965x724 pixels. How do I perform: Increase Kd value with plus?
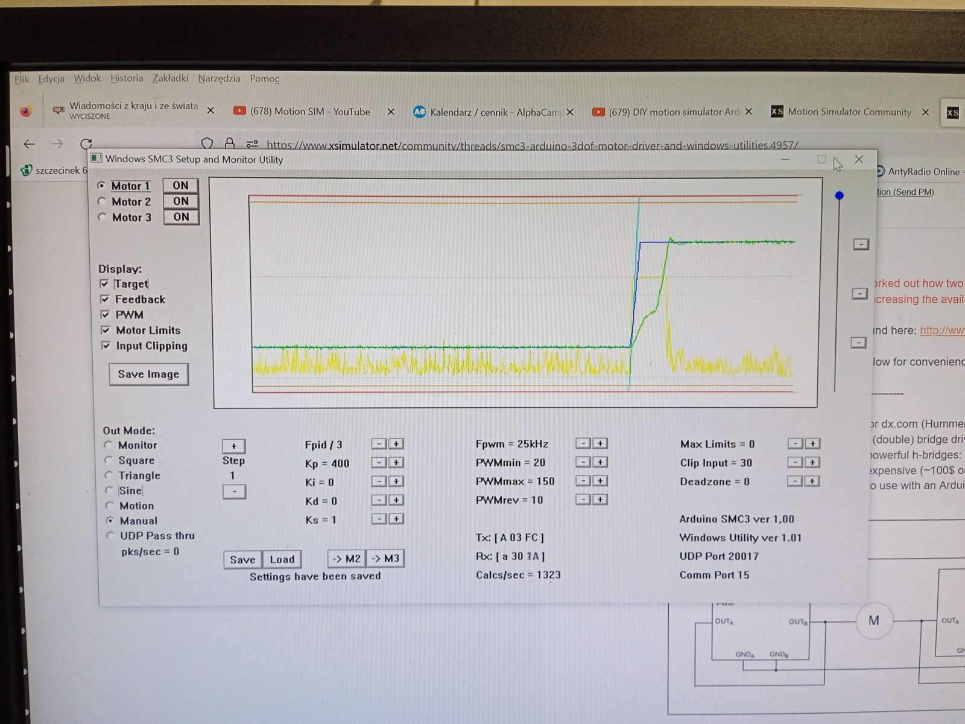point(396,500)
